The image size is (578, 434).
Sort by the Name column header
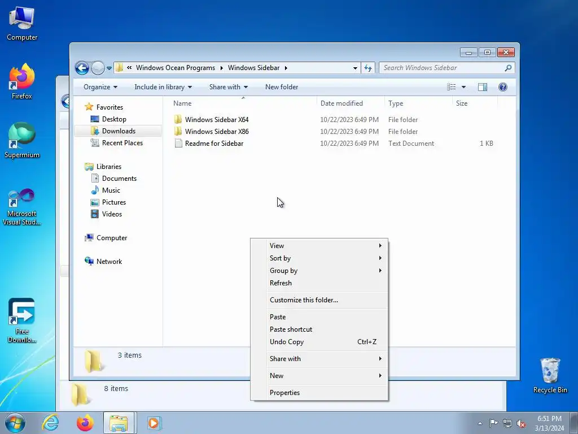coord(243,103)
